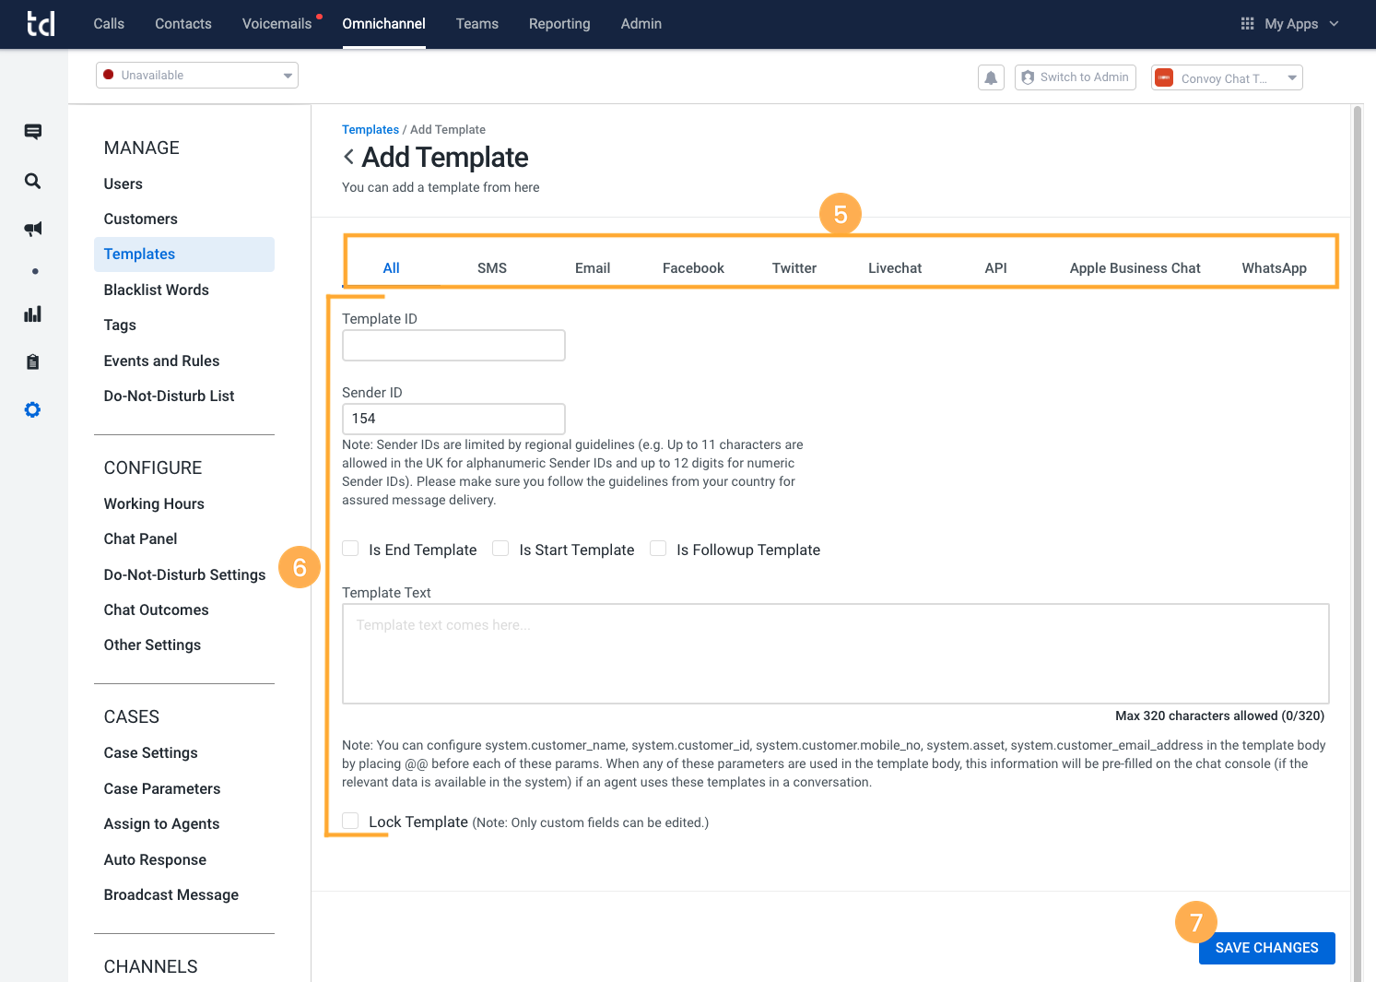Viewport: 1376px width, 982px height.
Task: Open the bar chart reports sidebar icon
Action: click(33, 314)
